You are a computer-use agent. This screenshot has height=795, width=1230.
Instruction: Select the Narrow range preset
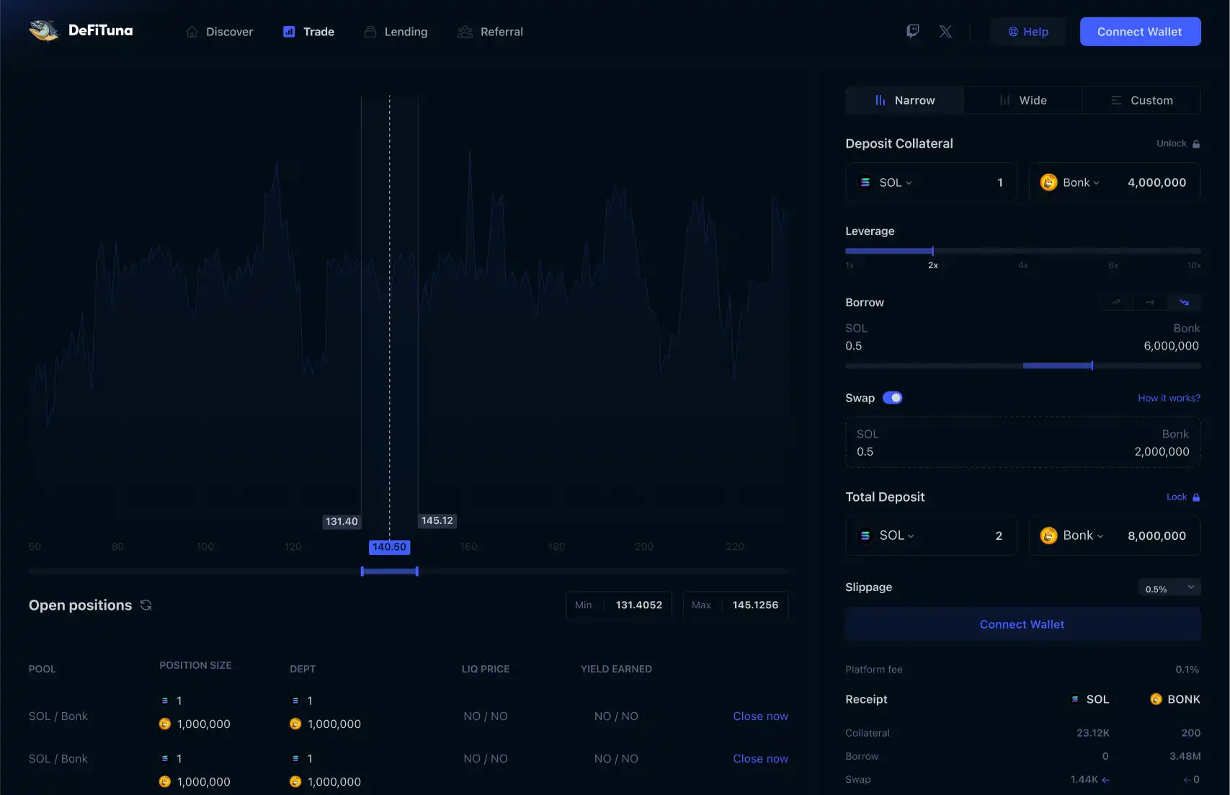[904, 100]
